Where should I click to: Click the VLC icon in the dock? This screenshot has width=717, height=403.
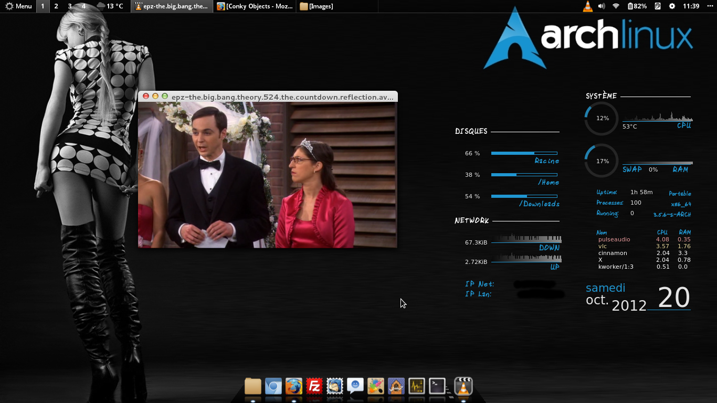[463, 386]
